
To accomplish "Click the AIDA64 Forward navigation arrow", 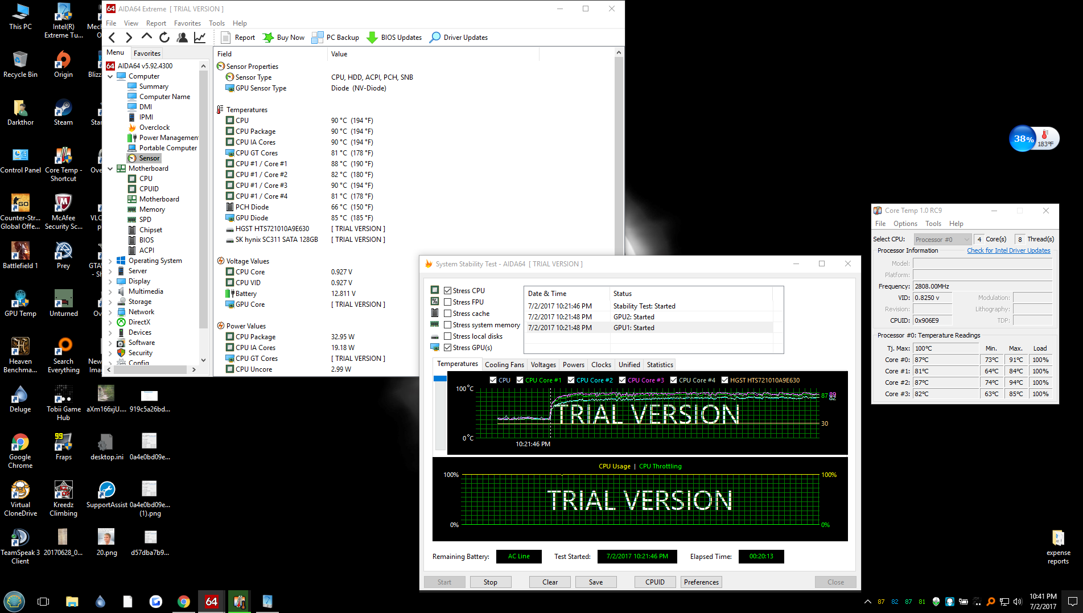I will [129, 38].
